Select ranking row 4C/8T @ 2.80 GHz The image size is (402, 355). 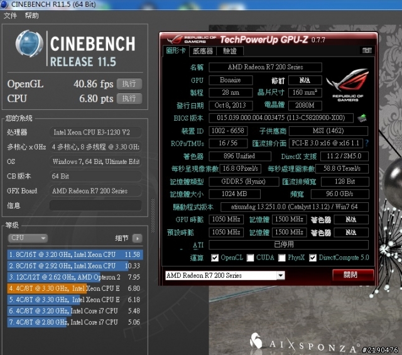tap(75, 322)
